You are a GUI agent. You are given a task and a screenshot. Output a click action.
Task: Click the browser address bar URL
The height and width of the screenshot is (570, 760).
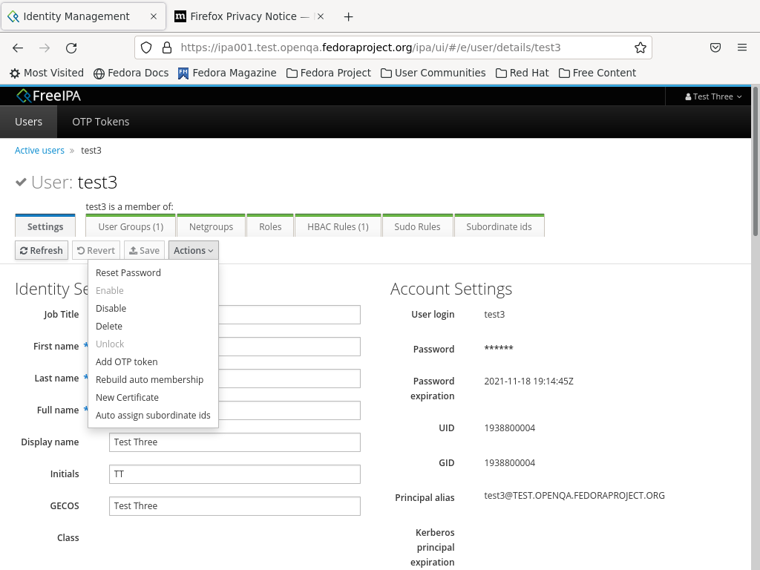tap(371, 47)
